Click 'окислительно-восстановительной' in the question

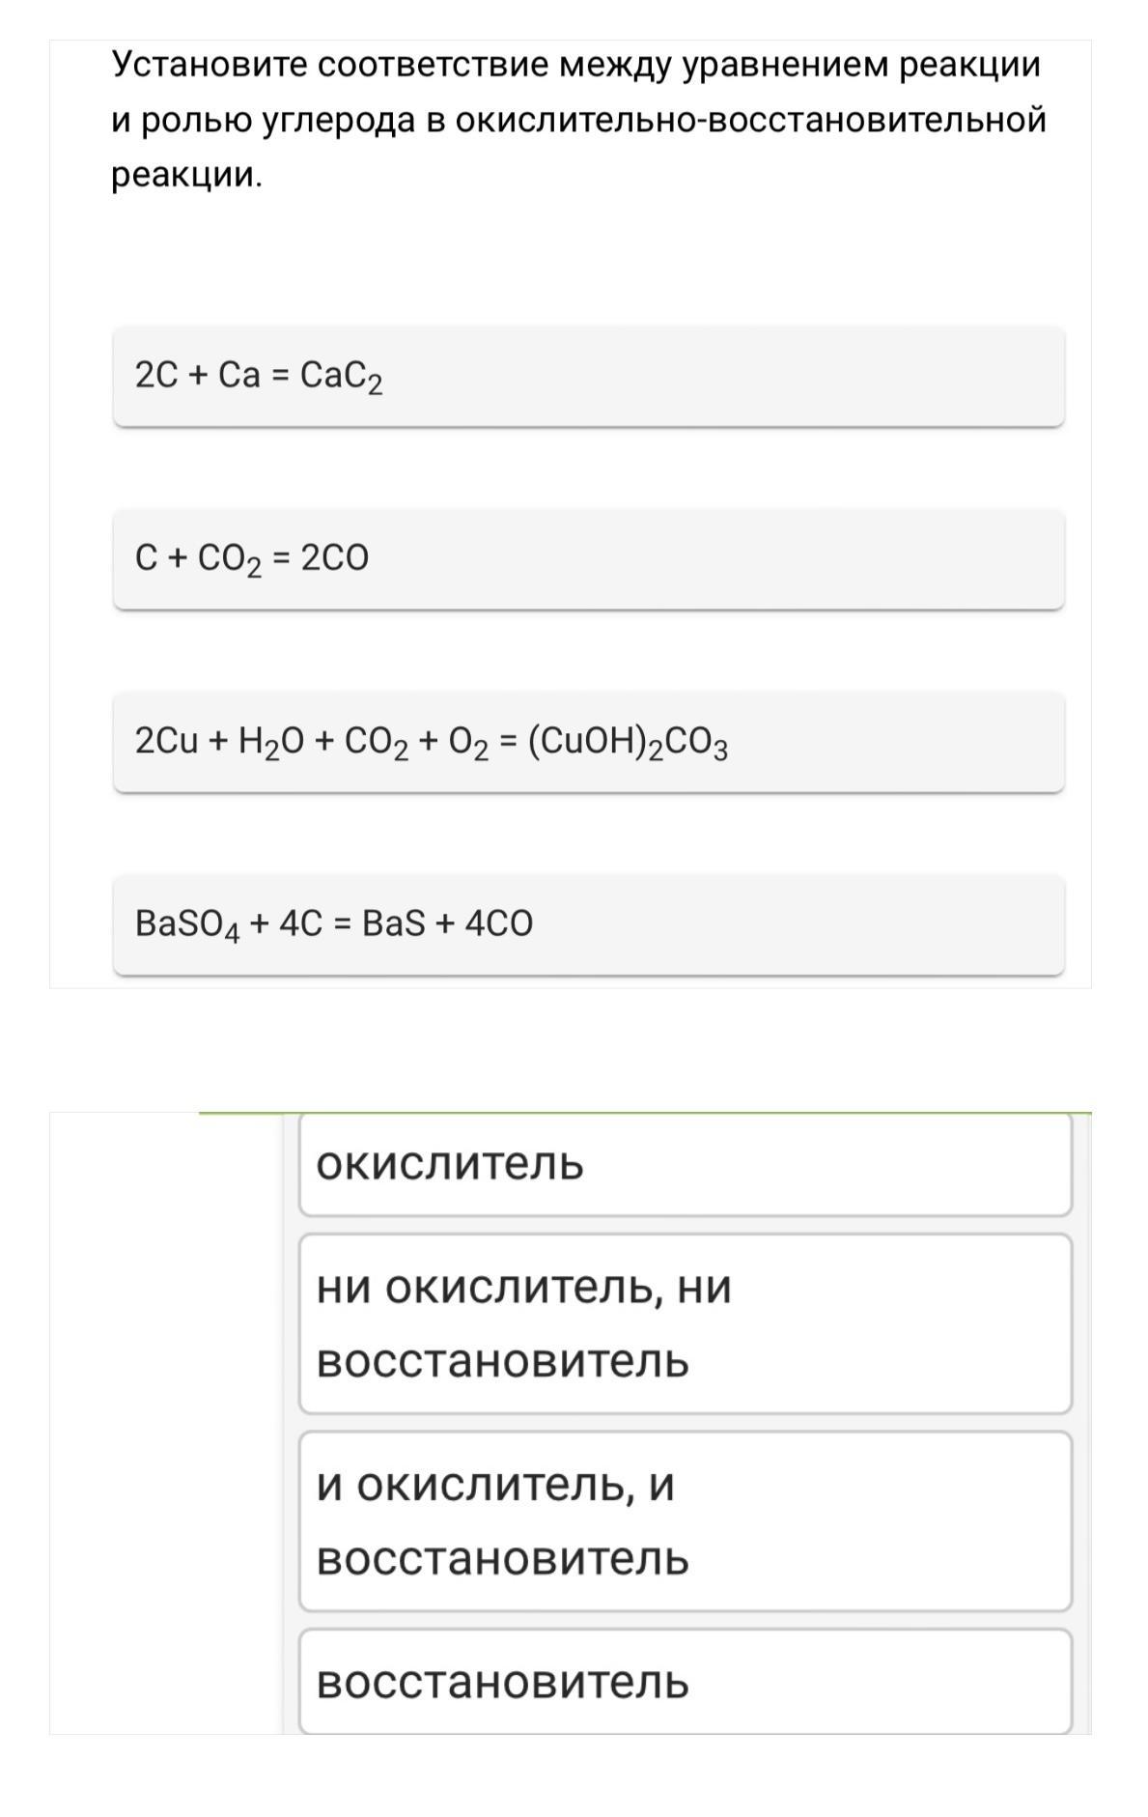coord(751,121)
